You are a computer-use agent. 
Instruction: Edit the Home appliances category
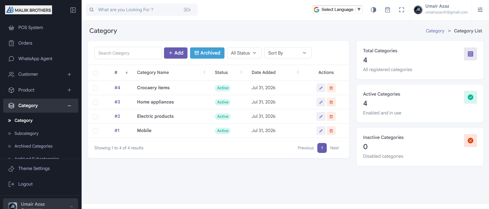click(x=321, y=102)
